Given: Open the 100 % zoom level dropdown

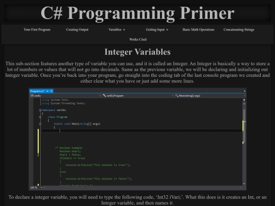Looking at the screenshot, I should coord(41,188).
